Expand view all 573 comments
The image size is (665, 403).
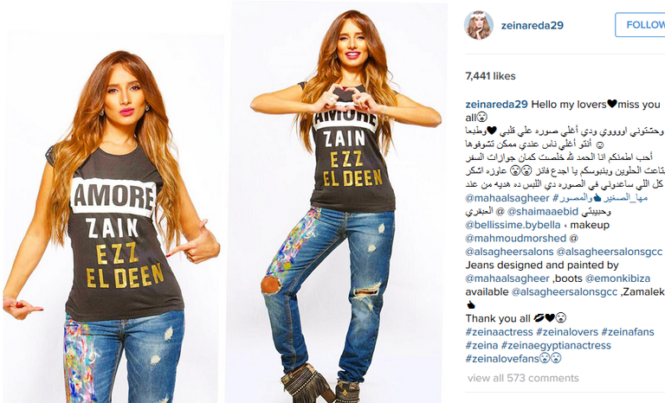[x=523, y=378]
